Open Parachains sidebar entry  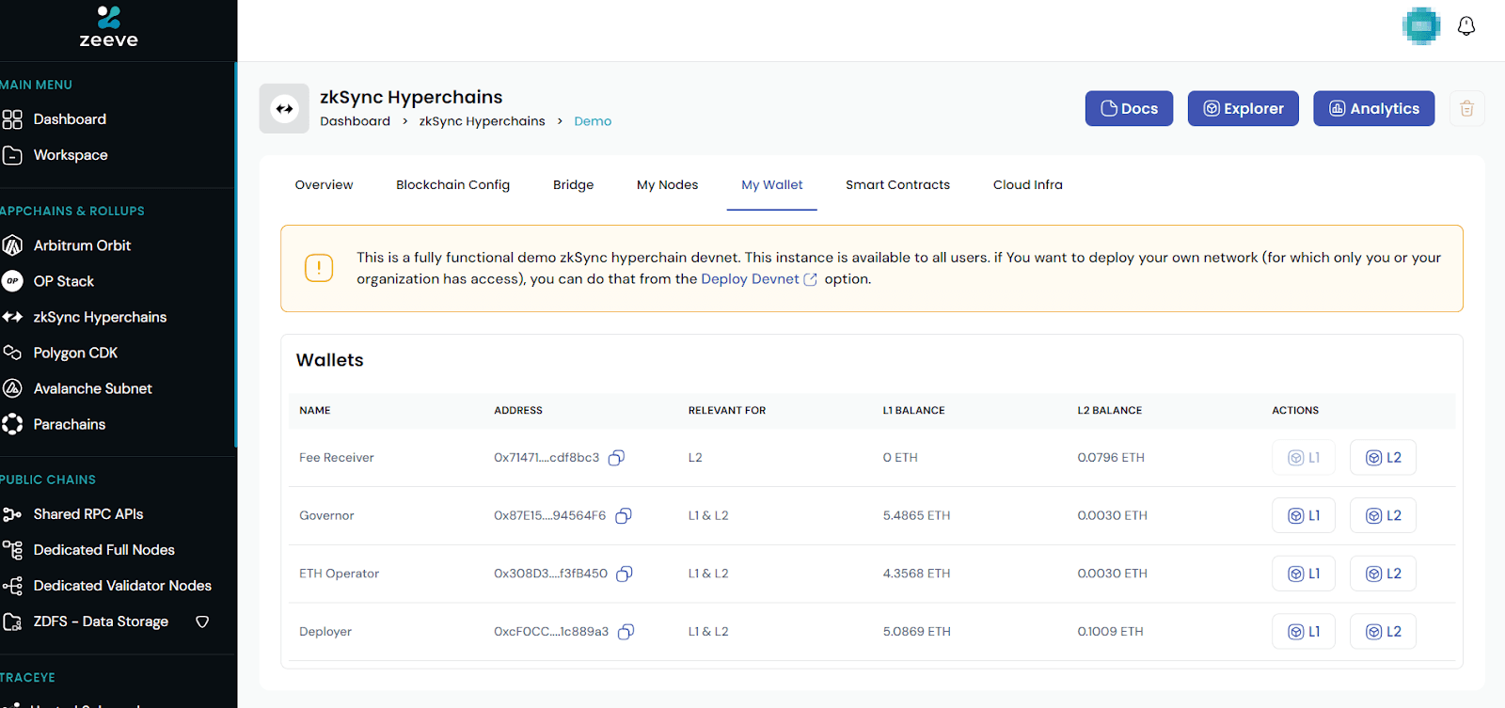pyautogui.click(x=70, y=424)
